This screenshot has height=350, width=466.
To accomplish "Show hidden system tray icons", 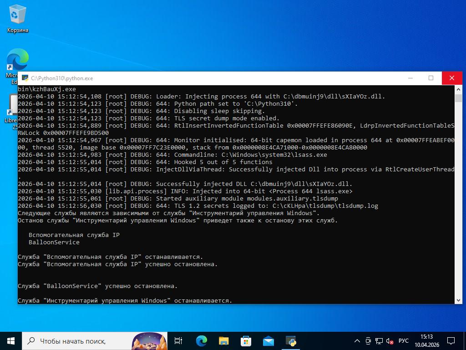I will coord(358,341).
